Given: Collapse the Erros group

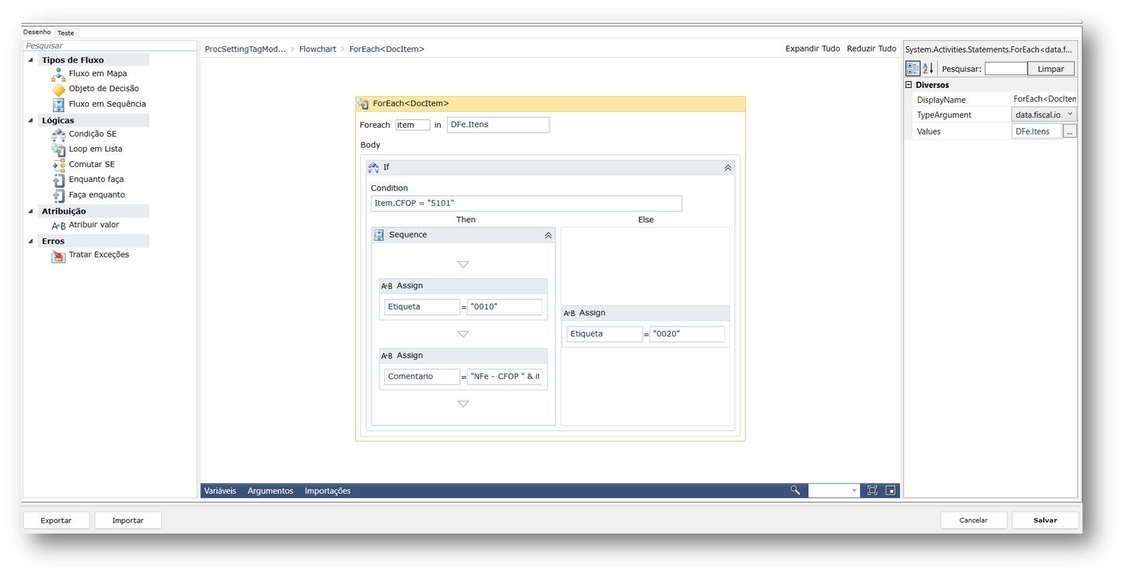Looking at the screenshot, I should click(31, 241).
